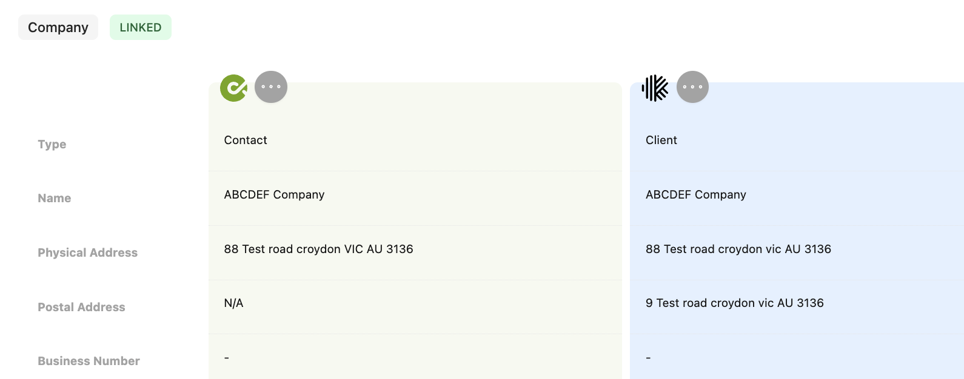
Task: Click the Client type value
Action: click(661, 140)
